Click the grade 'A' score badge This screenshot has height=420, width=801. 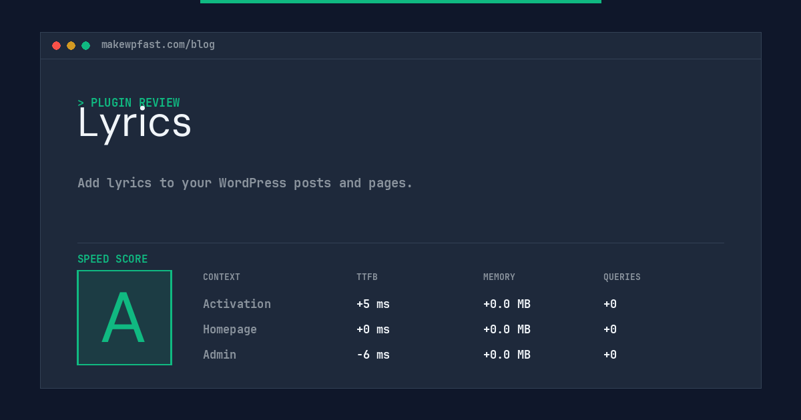tap(124, 317)
